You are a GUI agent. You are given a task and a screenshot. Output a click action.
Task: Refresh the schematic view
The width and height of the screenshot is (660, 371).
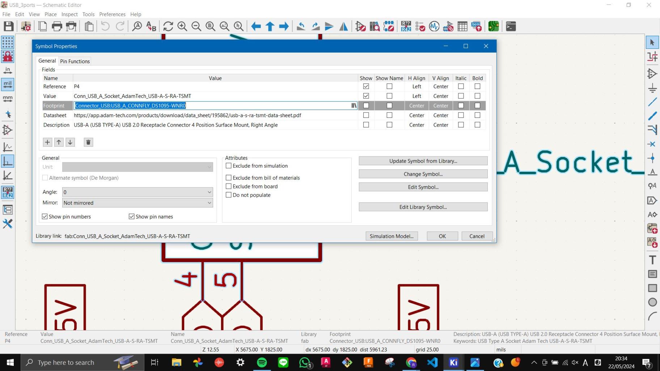tap(168, 26)
